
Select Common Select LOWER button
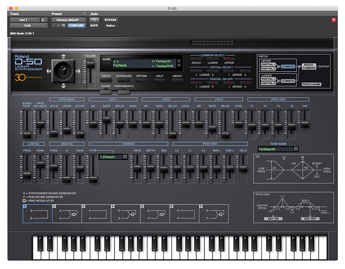click(213, 59)
